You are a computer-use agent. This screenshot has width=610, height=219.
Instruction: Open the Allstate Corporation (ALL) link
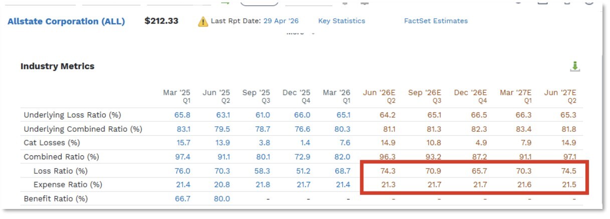[66, 22]
